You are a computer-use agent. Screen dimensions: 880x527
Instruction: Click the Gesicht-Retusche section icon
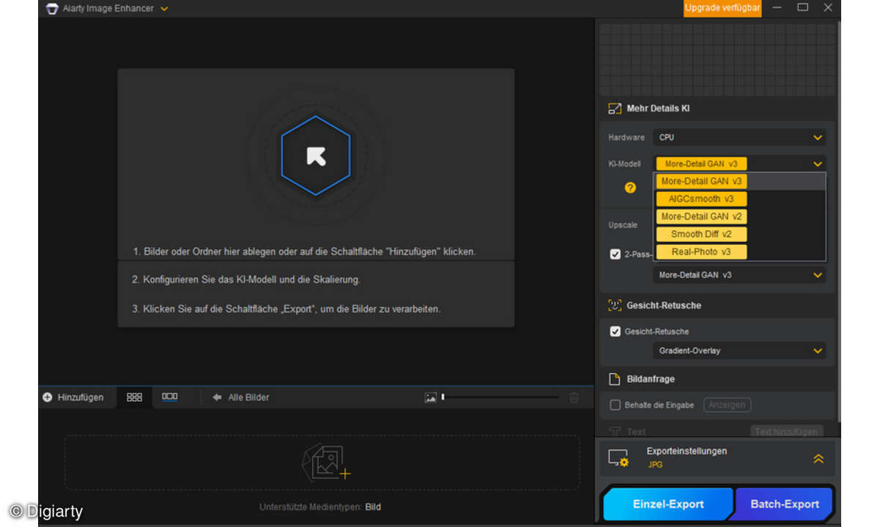coord(615,305)
